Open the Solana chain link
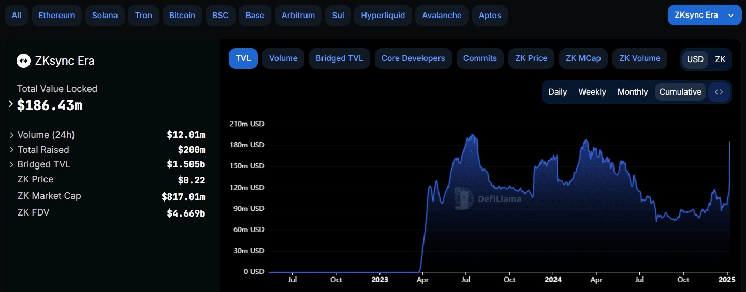Screen dimensions: 746x292 (x=105, y=16)
